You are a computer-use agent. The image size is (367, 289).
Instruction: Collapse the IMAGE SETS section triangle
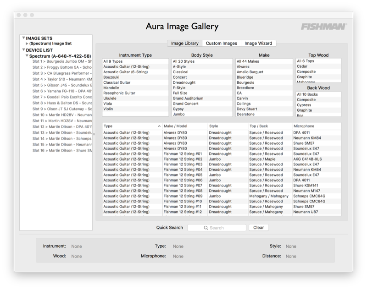click(23, 38)
